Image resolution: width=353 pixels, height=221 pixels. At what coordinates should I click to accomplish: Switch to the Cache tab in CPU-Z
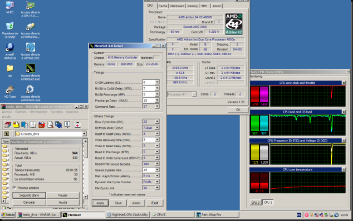point(163,6)
